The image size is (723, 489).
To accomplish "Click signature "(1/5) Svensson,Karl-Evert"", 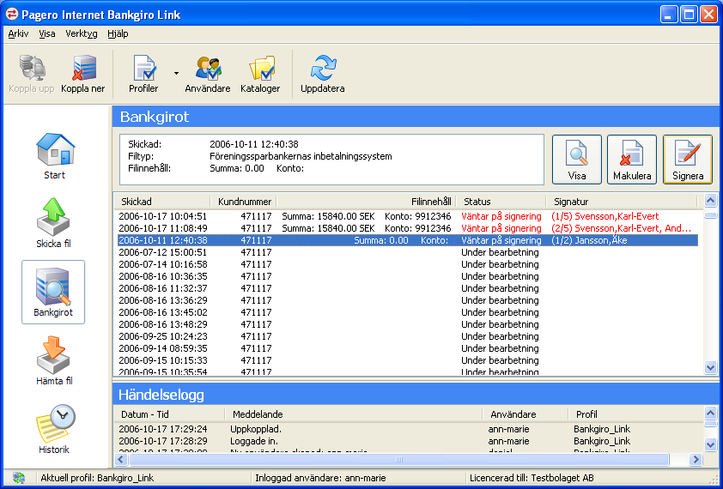I will 605,216.
